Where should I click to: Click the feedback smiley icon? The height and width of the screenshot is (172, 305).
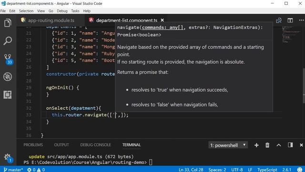pyautogui.click(x=300, y=170)
